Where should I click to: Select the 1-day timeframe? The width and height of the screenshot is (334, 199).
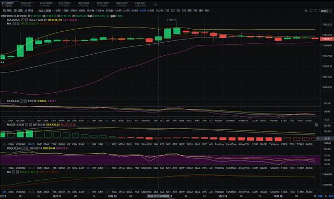click(x=167, y=10)
